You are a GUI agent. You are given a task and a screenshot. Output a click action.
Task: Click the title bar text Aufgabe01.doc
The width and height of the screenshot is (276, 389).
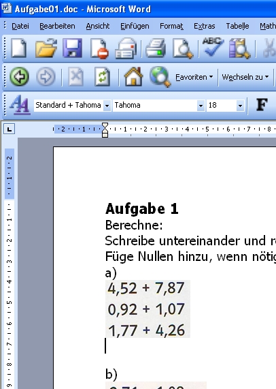(x=46, y=9)
